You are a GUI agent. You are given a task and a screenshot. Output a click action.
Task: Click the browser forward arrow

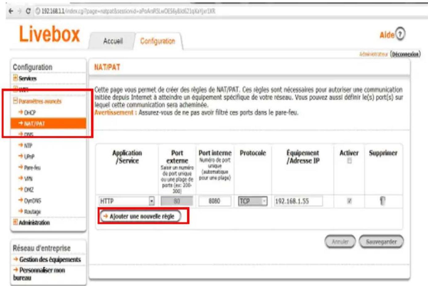pyautogui.click(x=19, y=11)
